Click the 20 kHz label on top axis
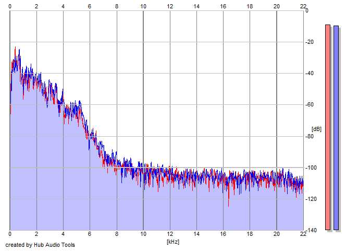The height and width of the screenshot is (251, 346). pos(277,6)
